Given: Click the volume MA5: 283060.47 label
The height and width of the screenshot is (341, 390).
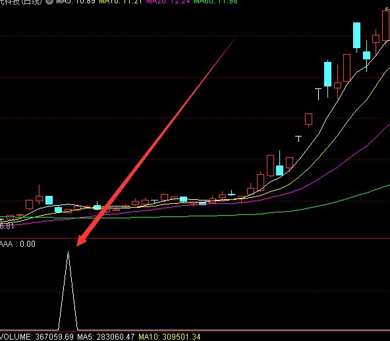Looking at the screenshot, I should coord(105,337).
